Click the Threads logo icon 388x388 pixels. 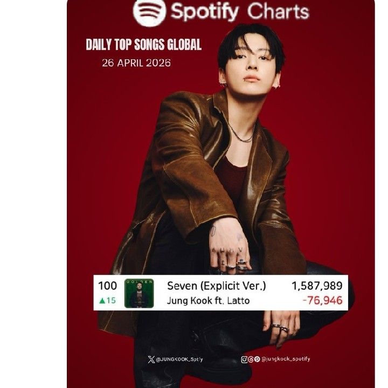[251, 359]
